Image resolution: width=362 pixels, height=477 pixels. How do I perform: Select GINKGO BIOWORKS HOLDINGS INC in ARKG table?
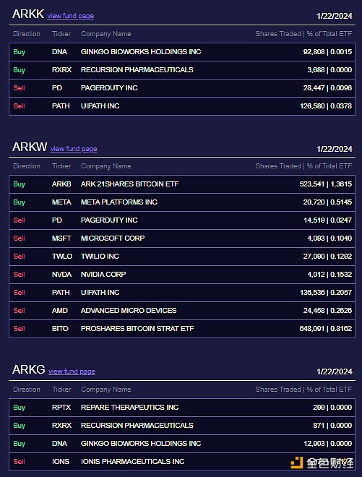pos(141,444)
